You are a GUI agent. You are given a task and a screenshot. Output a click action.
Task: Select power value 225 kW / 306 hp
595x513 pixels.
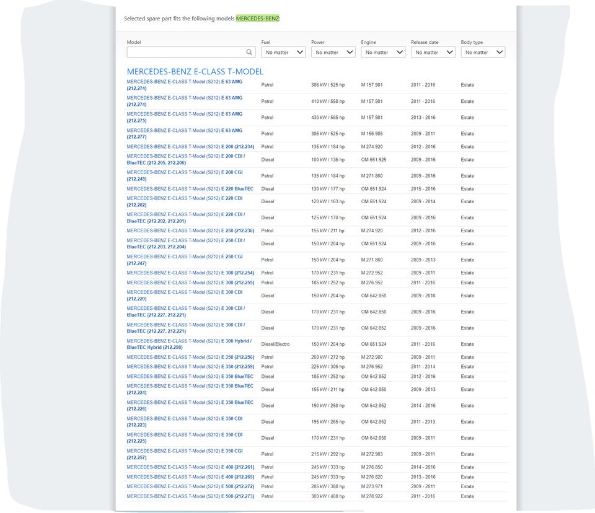[x=328, y=367]
